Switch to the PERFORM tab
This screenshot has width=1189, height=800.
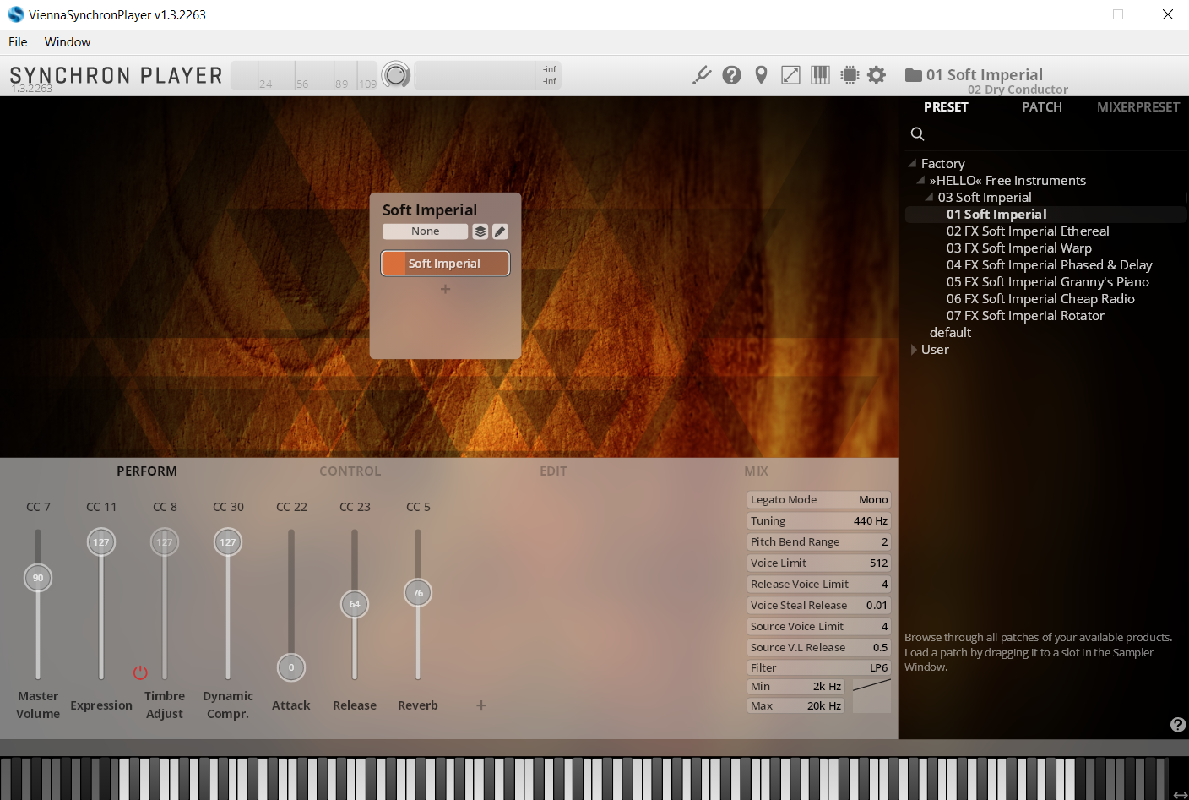pos(147,471)
